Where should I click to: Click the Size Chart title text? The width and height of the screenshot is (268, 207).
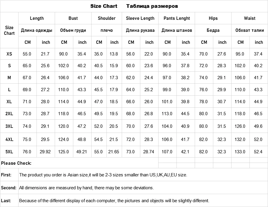pyautogui.click(x=104, y=6)
